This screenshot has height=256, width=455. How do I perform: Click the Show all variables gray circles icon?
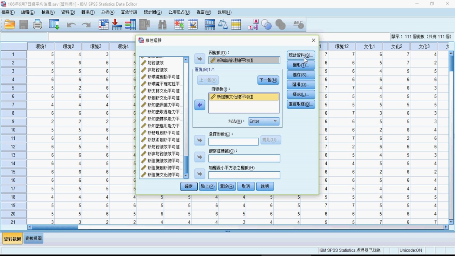[x=280, y=25]
